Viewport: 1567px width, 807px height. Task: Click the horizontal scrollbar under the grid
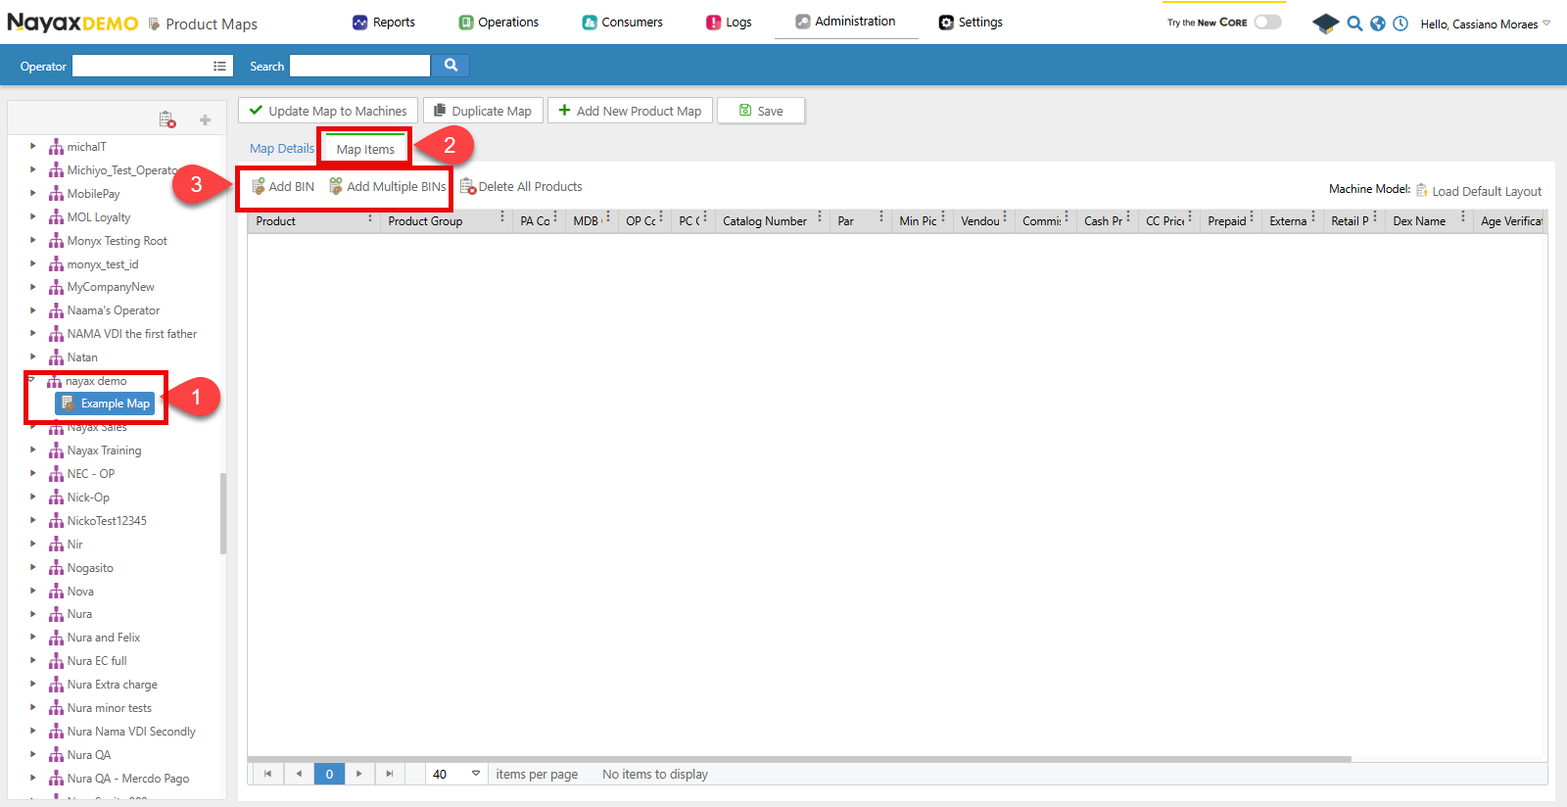799,758
